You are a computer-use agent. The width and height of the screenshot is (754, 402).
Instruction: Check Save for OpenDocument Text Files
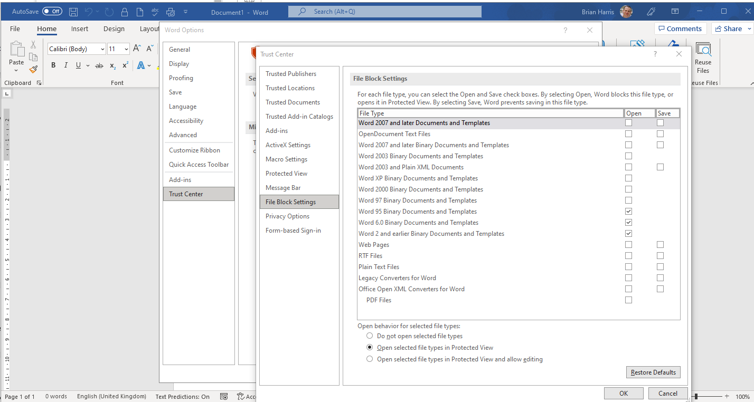(x=660, y=134)
